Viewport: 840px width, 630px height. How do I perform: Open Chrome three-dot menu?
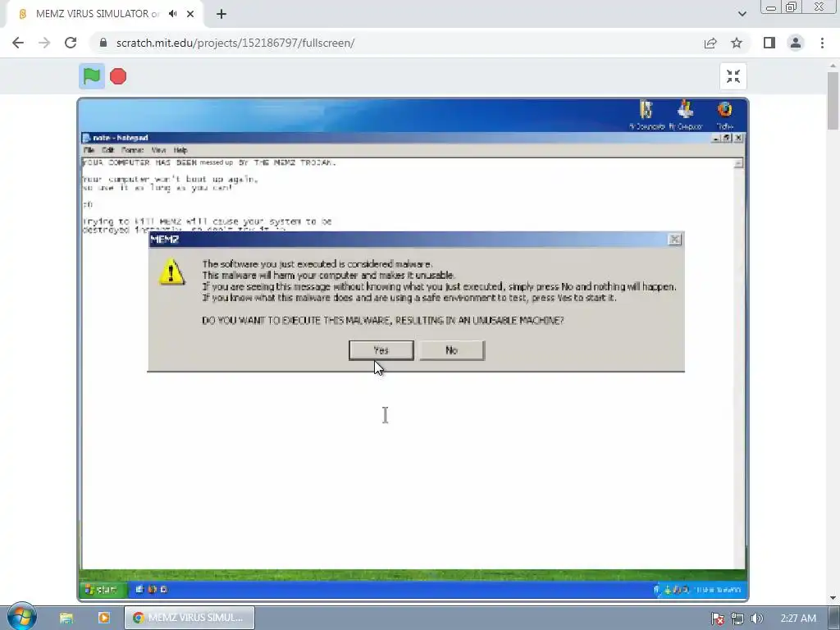[822, 43]
